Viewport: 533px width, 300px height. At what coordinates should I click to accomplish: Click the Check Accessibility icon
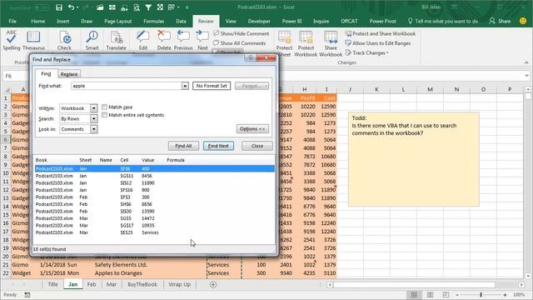click(x=64, y=40)
